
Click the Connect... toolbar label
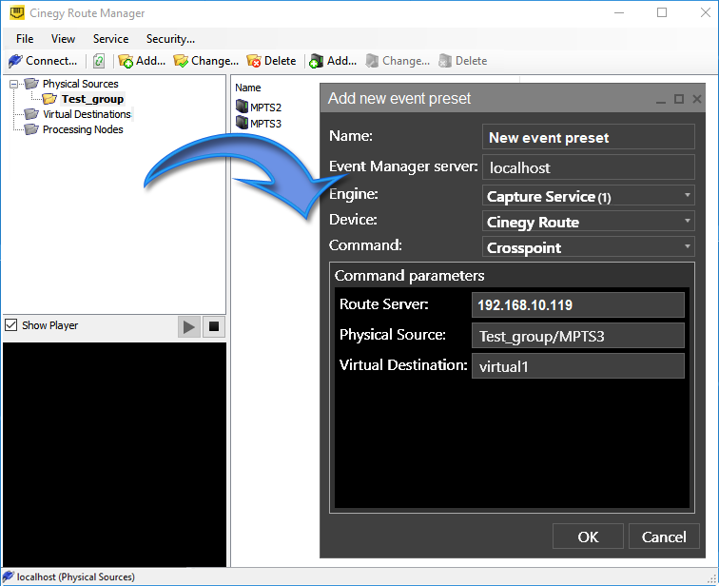(x=51, y=61)
